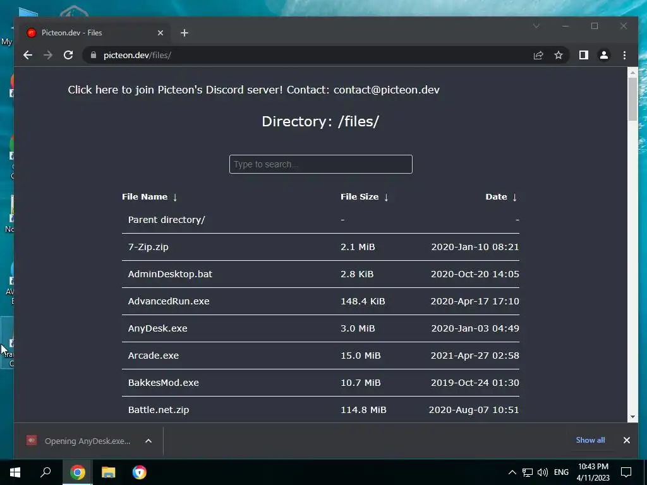The height and width of the screenshot is (485, 647).
Task: Open File Explorer from the taskbar
Action: (x=108, y=472)
